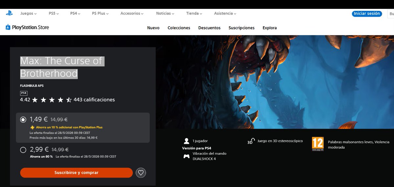Viewport: 394px width, 187px height.
Task: Expand the Juegos dropdown menu
Action: (x=29, y=13)
